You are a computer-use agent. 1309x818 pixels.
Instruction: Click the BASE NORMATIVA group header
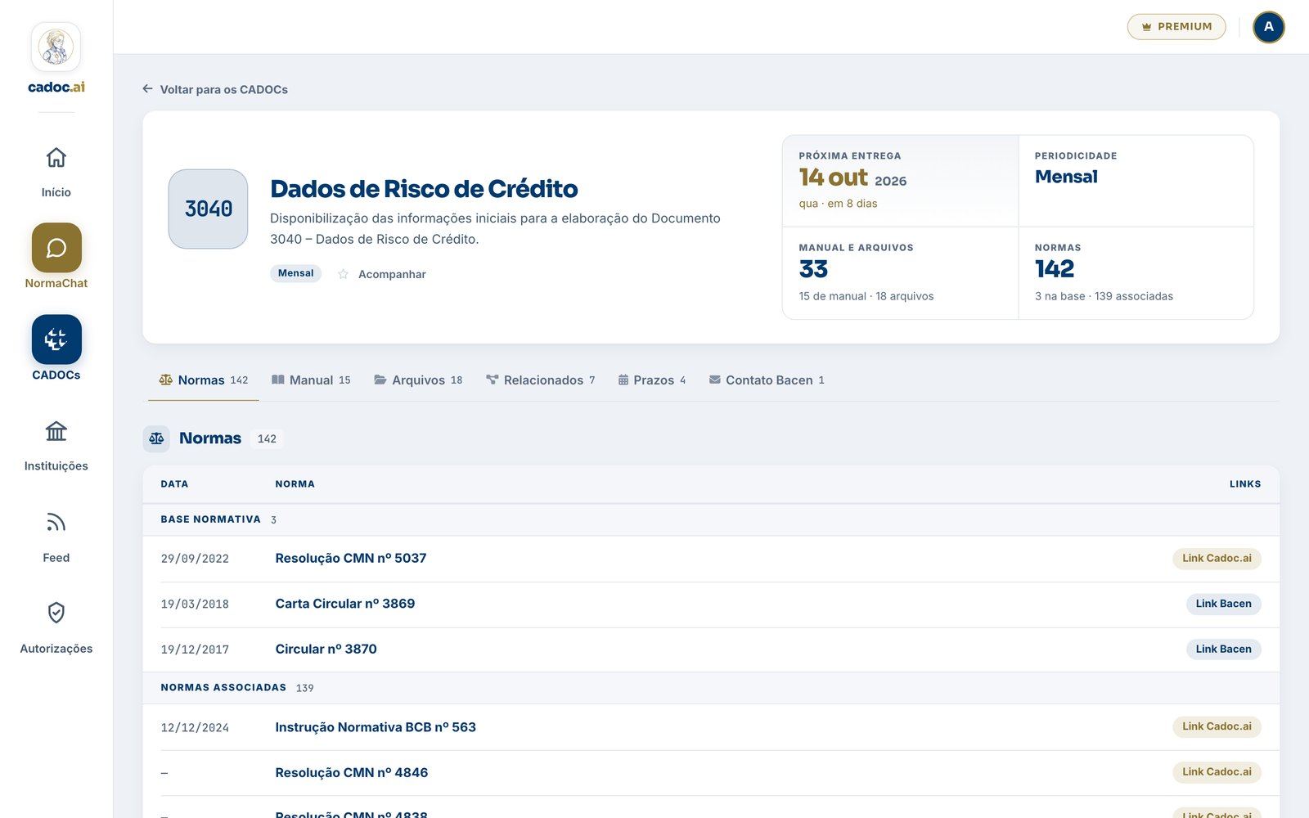click(x=711, y=519)
